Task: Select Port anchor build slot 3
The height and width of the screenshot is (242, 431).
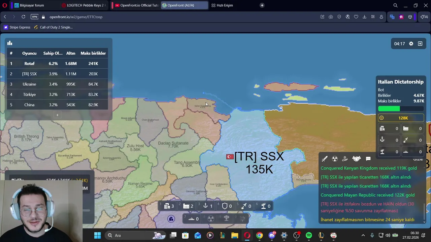Action: [207, 206]
